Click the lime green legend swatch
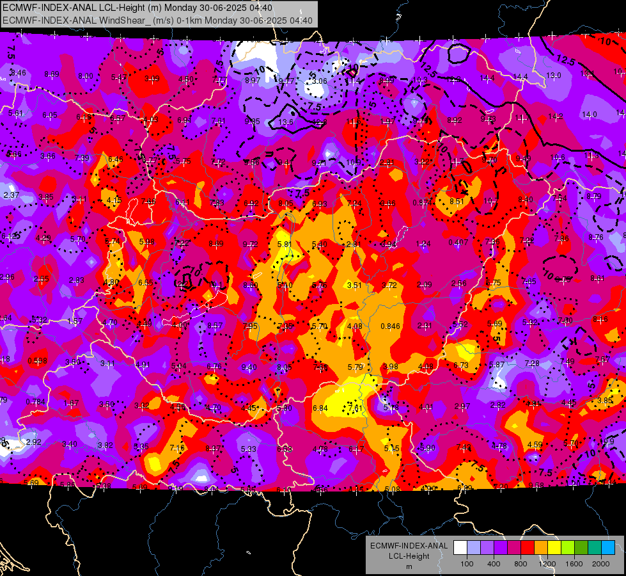The height and width of the screenshot is (576, 626). coord(568,548)
